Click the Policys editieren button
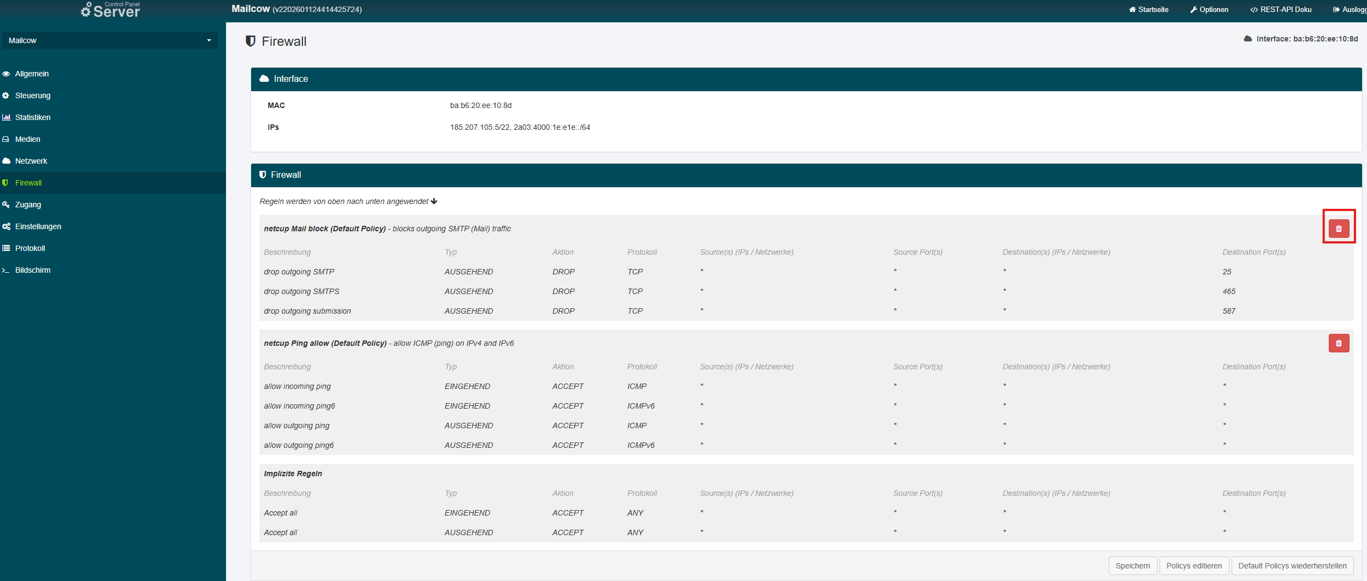This screenshot has width=1367, height=581. tap(1194, 566)
